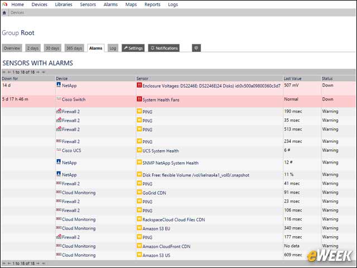Open the Devices menu
Viewport: 357px width, 268px height.
[x=40, y=4]
